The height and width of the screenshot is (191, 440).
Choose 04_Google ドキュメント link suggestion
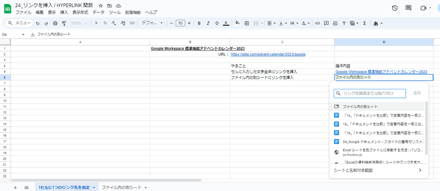pyautogui.click(x=377, y=142)
